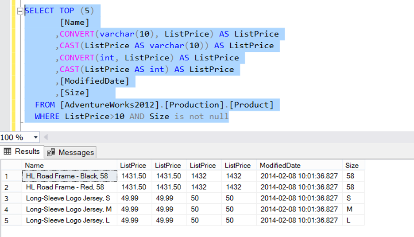Select the Results tab

pyautogui.click(x=22, y=152)
